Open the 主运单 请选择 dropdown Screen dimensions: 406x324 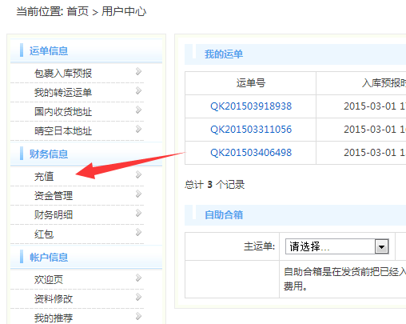336,246
